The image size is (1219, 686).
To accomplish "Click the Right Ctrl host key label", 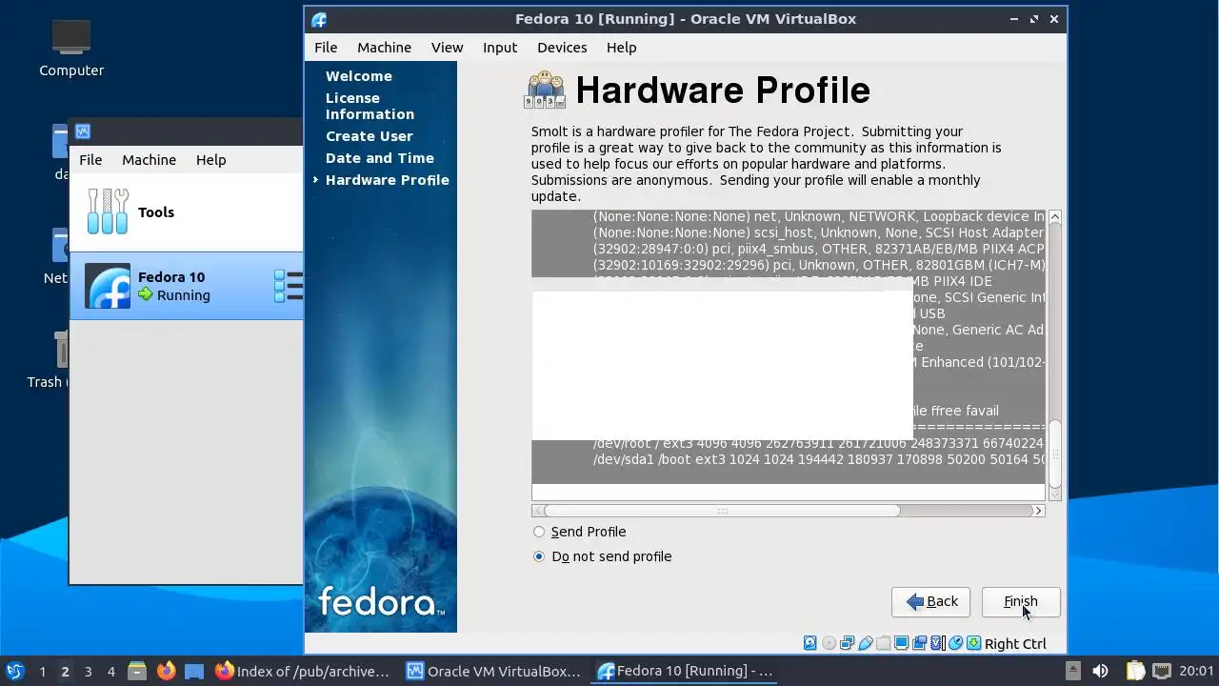I will pyautogui.click(x=1015, y=644).
